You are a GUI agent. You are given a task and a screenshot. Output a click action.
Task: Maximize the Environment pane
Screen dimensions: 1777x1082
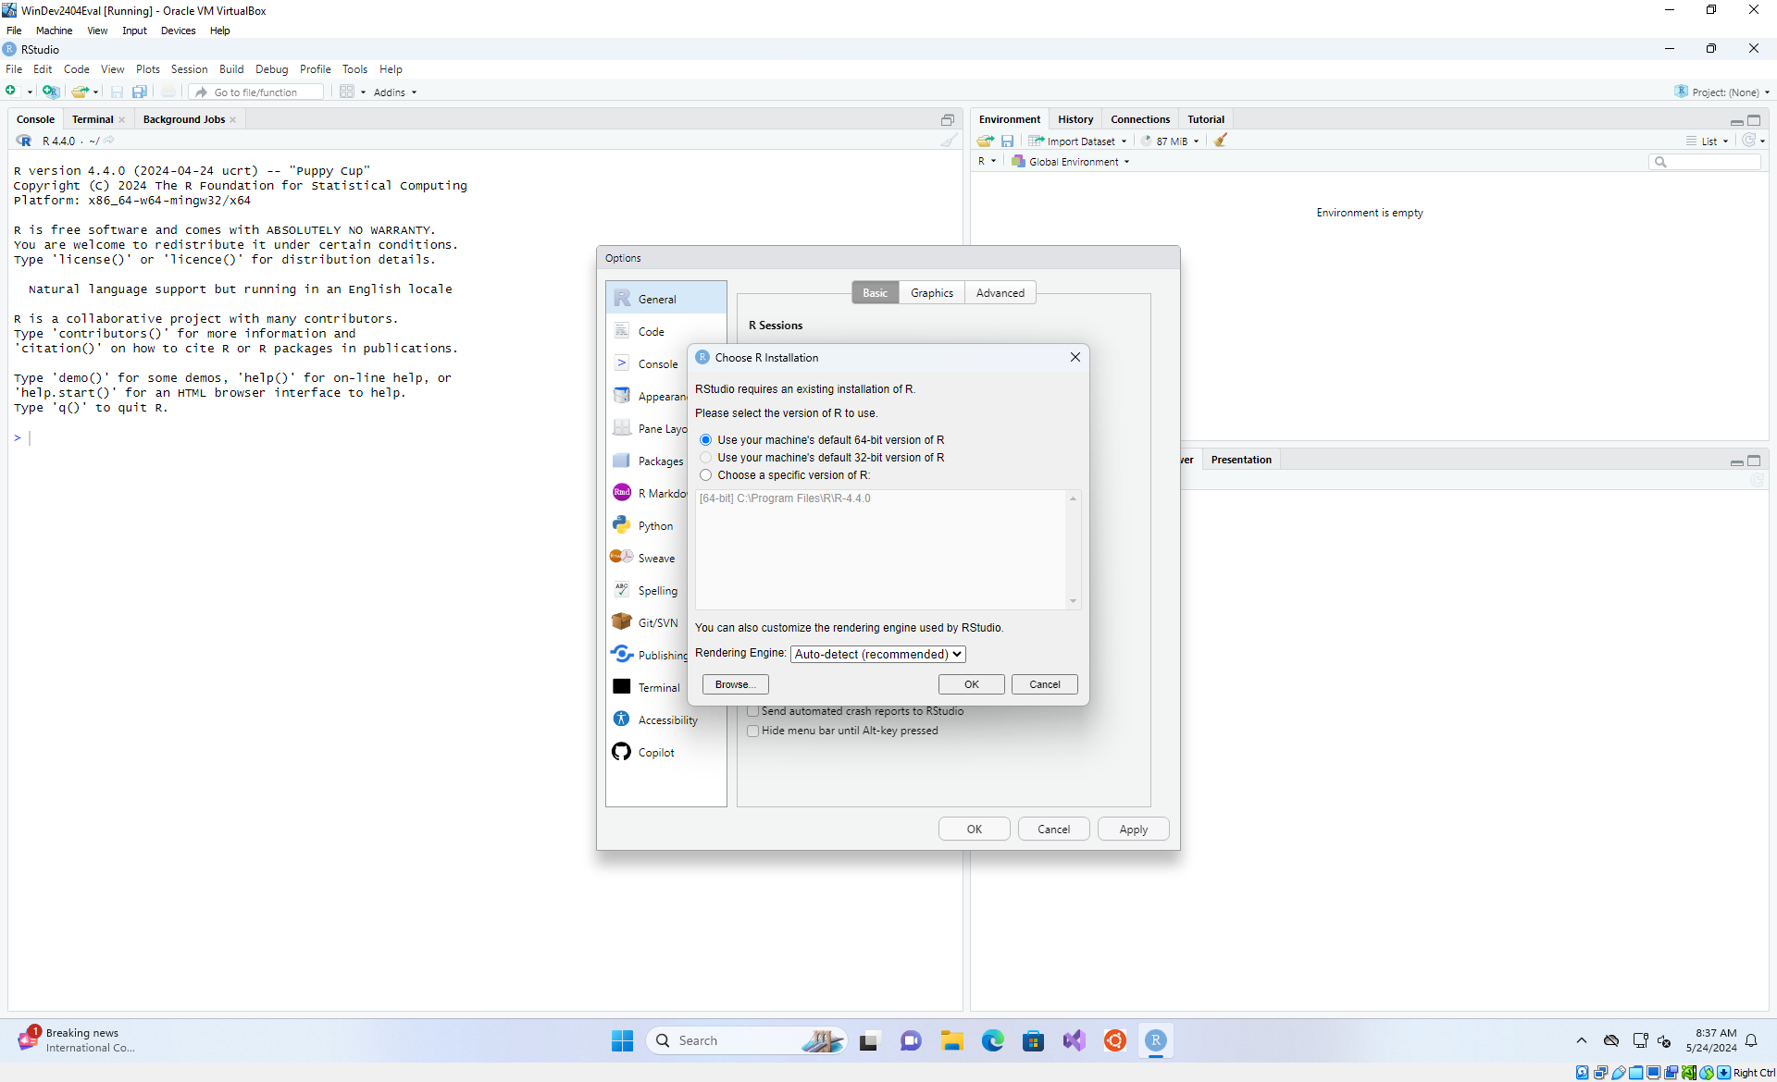[1754, 120]
